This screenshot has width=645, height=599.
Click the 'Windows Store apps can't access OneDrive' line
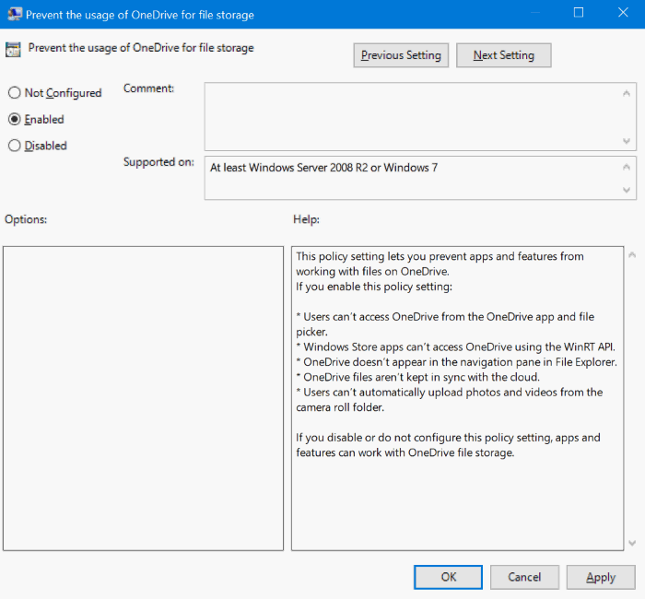(455, 347)
